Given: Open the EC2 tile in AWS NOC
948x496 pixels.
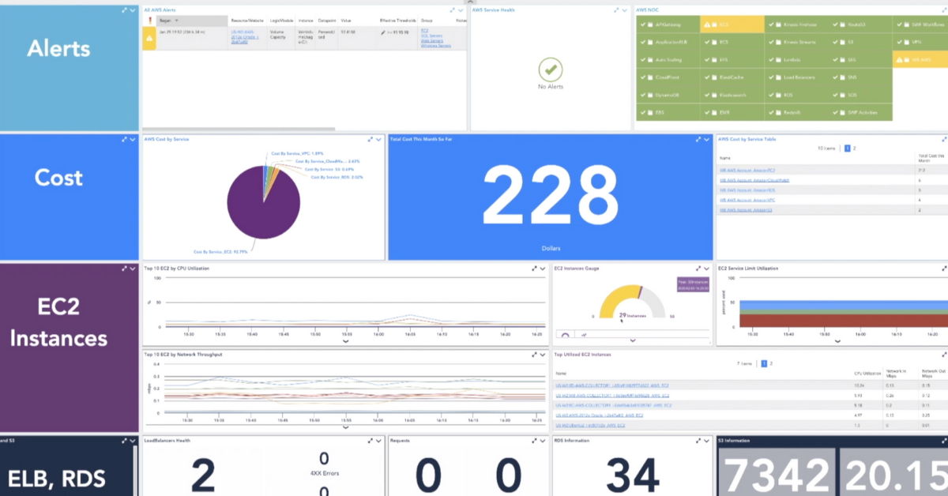Looking at the screenshot, I should pyautogui.click(x=732, y=24).
